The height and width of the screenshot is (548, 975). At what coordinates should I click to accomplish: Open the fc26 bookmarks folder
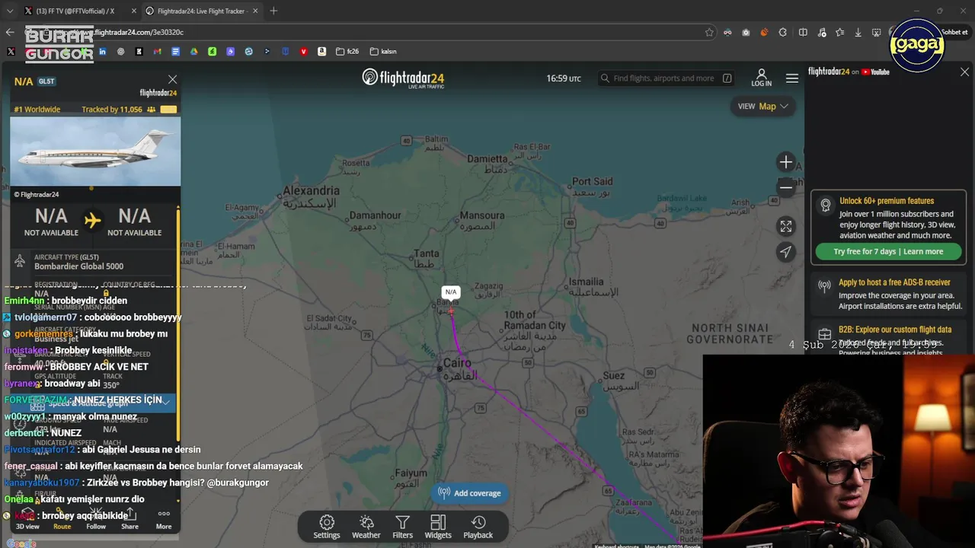point(347,52)
